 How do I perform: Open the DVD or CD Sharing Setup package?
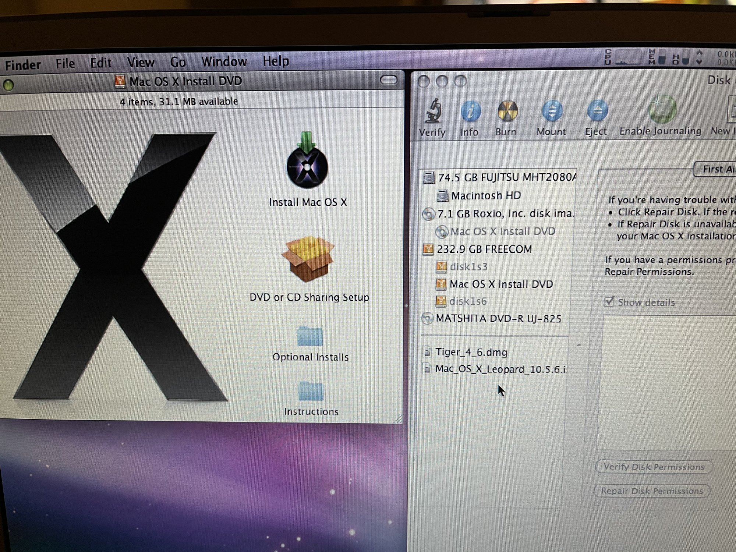click(308, 259)
